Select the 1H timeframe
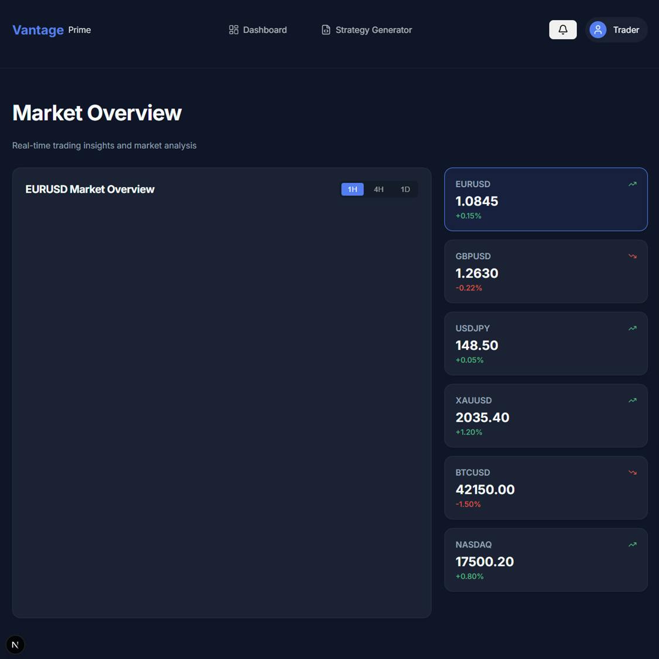This screenshot has height=659, width=659. (x=352, y=189)
